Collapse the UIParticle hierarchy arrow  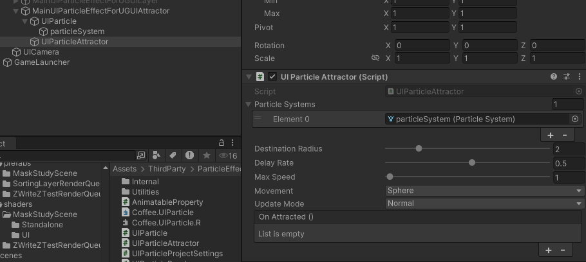25,21
